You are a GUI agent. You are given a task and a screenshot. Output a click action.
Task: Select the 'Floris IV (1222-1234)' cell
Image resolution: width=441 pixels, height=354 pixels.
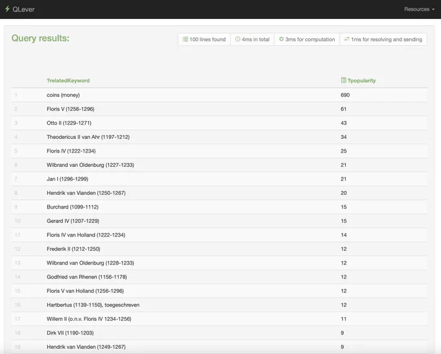(x=71, y=151)
